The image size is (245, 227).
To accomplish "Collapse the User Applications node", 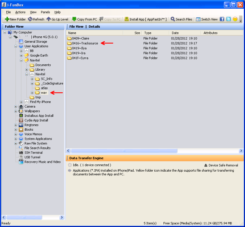I will 16,46.
